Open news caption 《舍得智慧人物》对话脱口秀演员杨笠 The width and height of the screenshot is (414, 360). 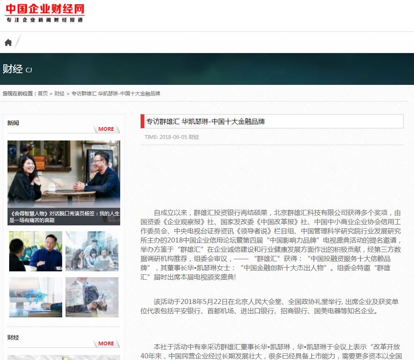(x=64, y=217)
